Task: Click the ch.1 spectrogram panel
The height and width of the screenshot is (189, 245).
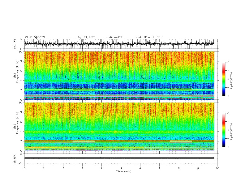Action: tap(119, 75)
